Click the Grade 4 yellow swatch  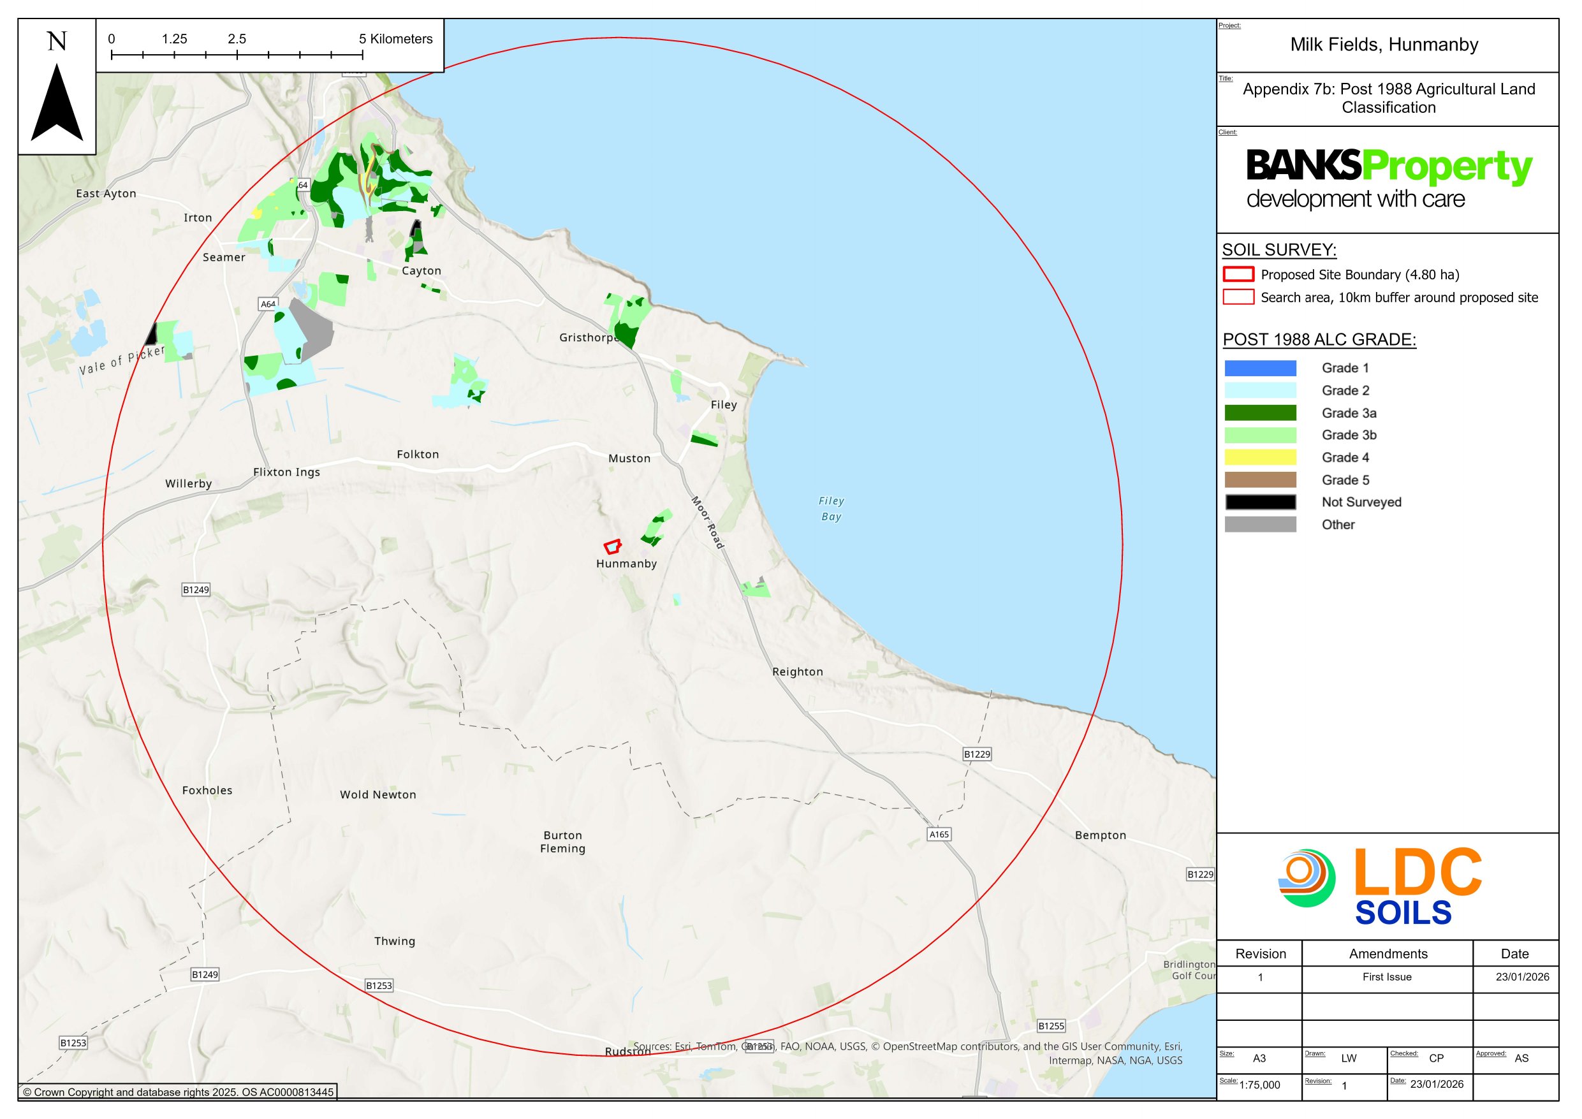point(1260,458)
